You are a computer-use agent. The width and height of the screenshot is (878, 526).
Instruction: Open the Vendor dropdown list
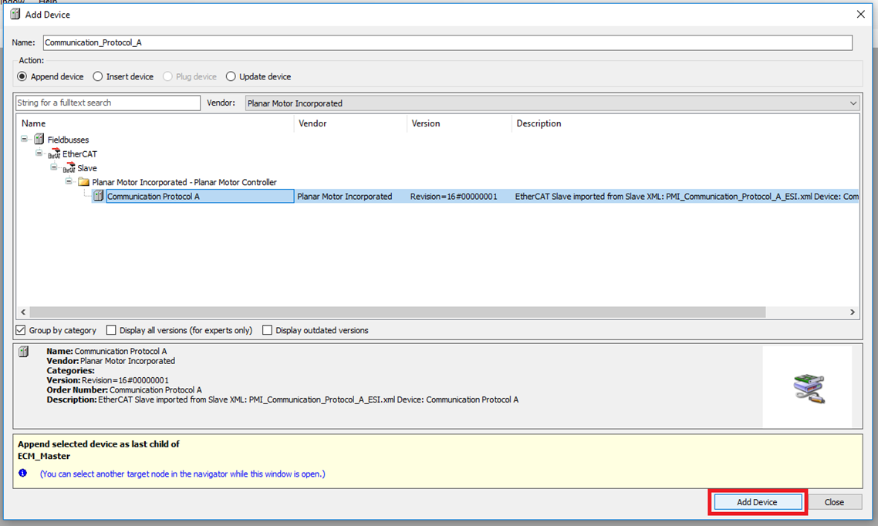point(853,103)
